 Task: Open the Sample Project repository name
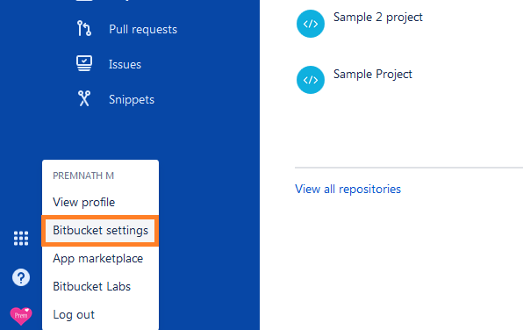tap(373, 75)
